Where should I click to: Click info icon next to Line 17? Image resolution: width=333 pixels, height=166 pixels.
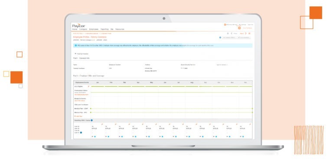(x=81, y=133)
